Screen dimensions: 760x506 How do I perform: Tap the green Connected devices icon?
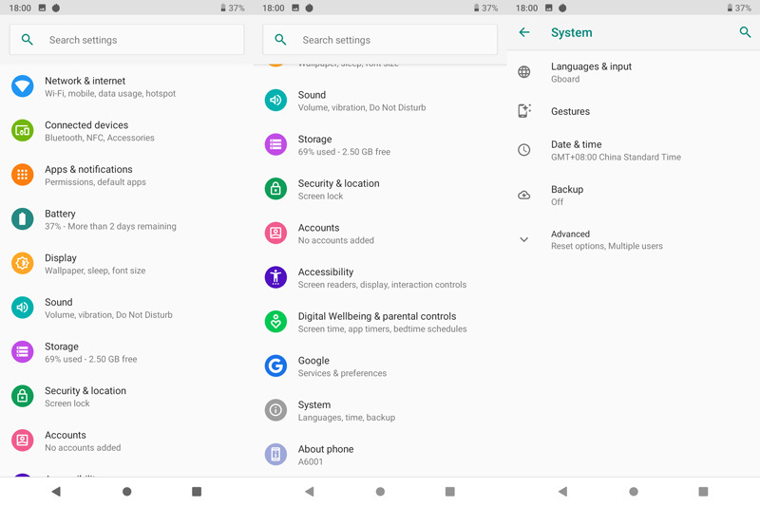tap(22, 131)
